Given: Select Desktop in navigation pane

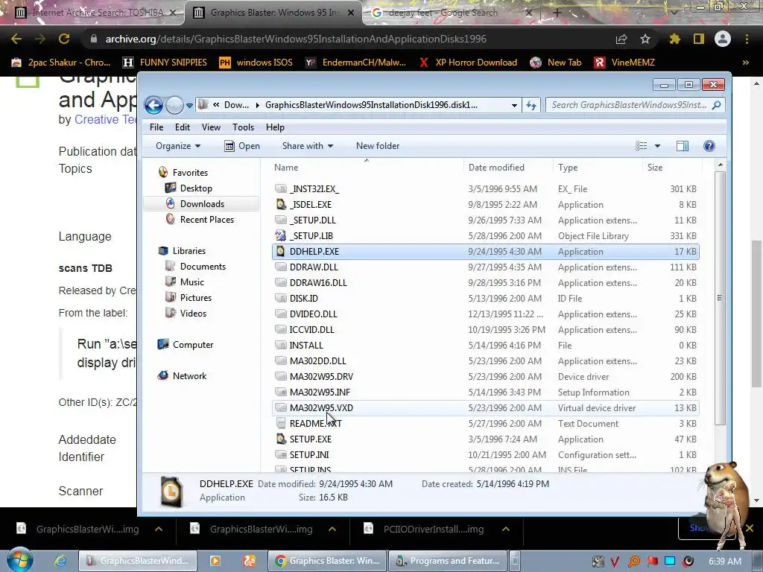Looking at the screenshot, I should click(x=196, y=188).
